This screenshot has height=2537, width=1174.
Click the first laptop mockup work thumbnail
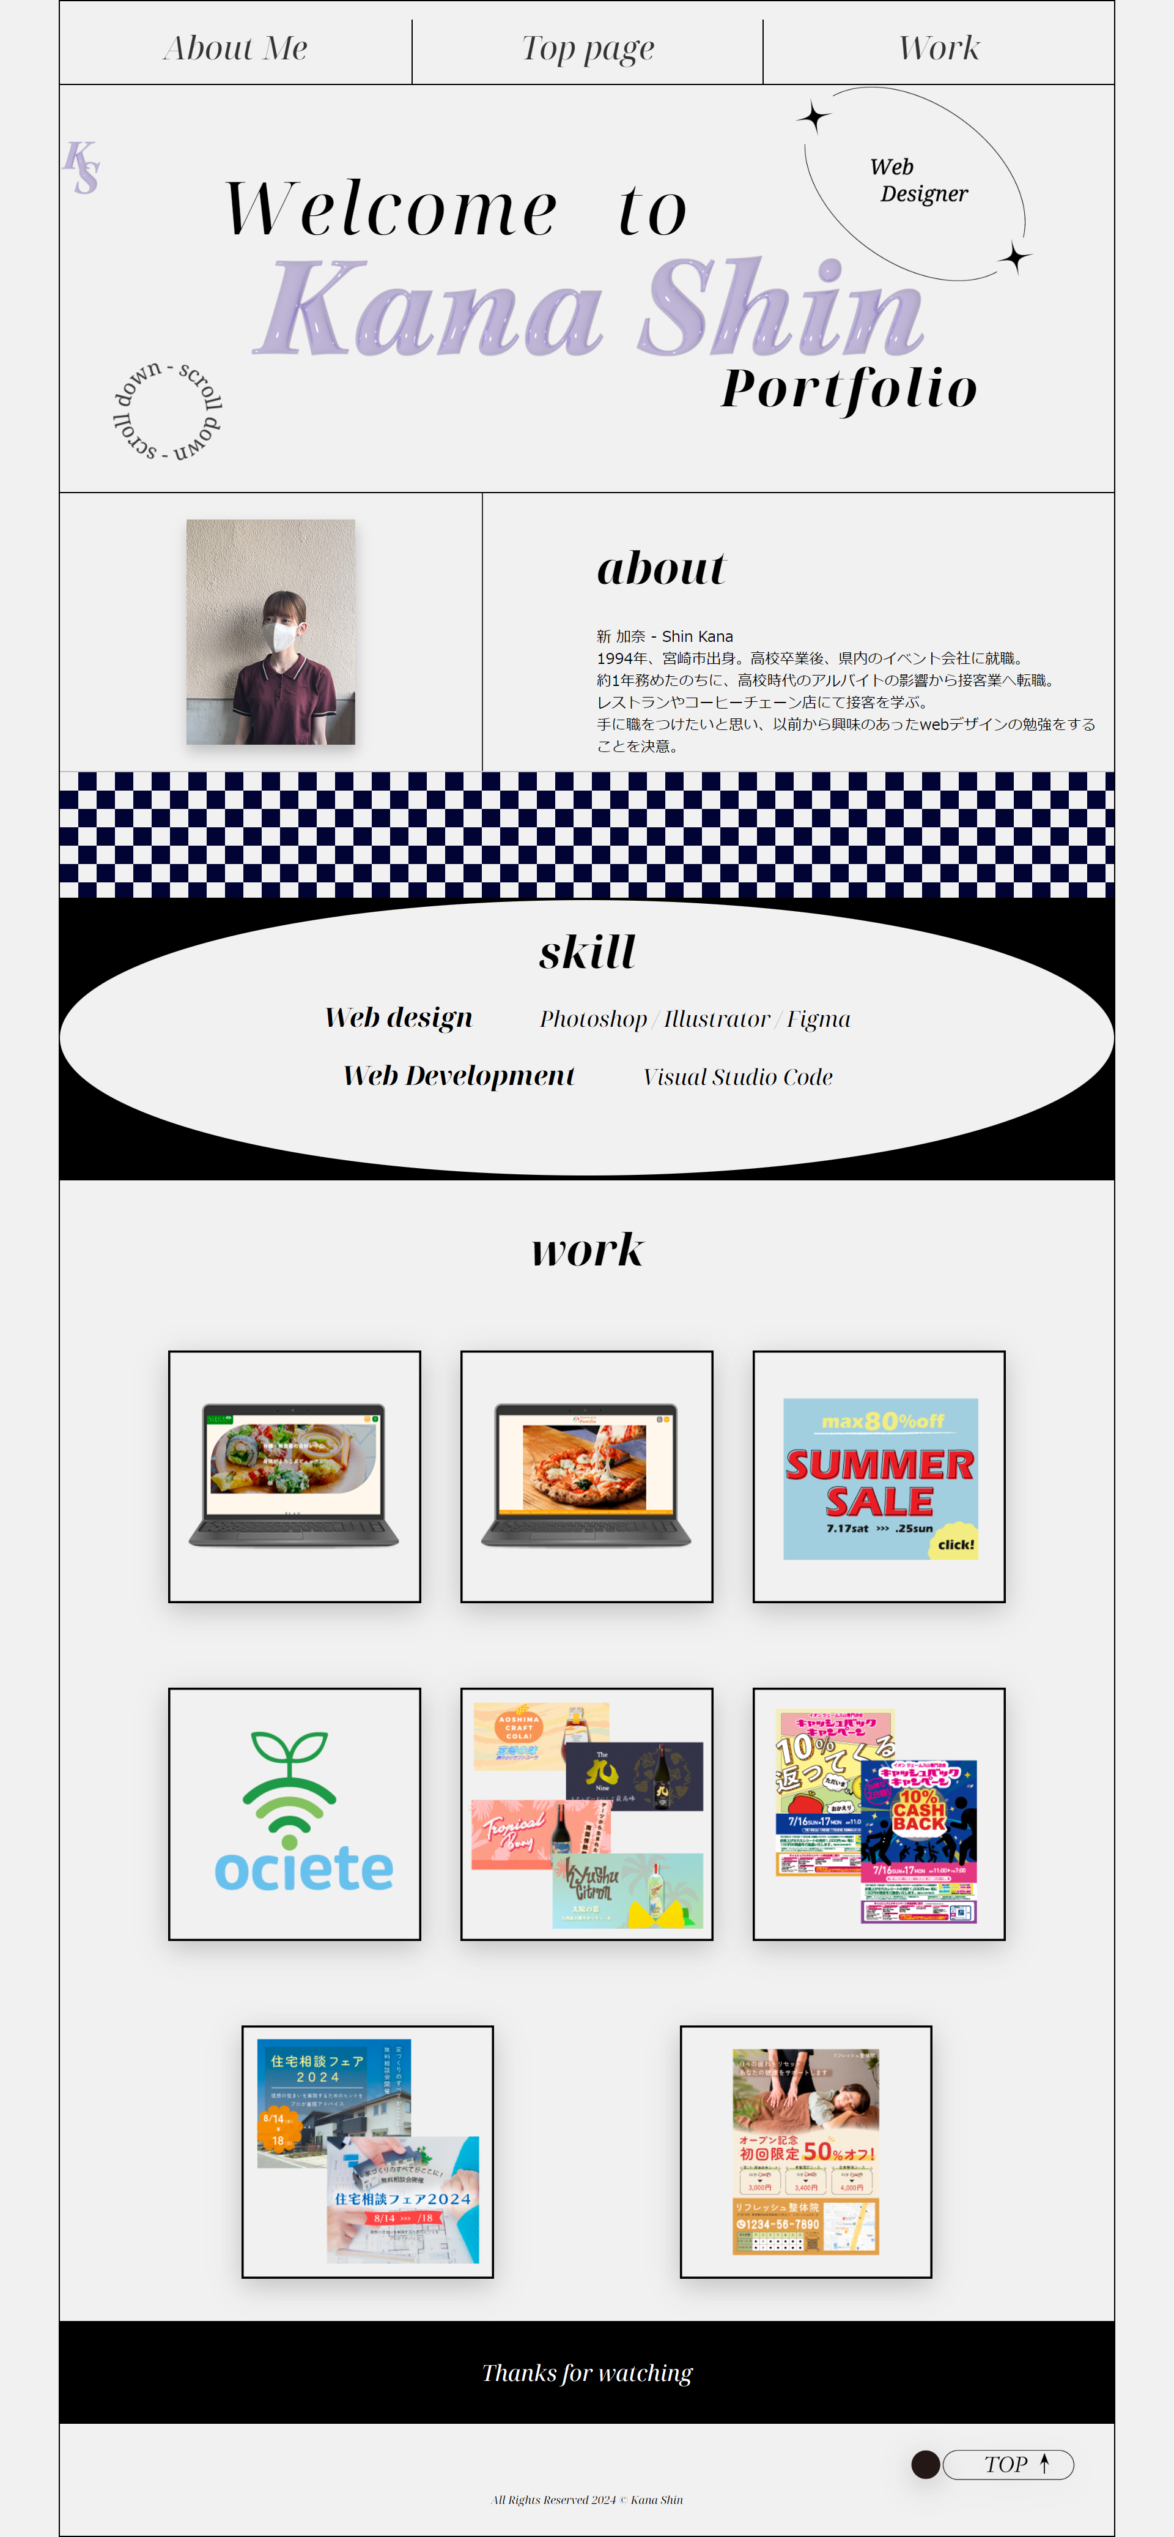pos(293,1475)
